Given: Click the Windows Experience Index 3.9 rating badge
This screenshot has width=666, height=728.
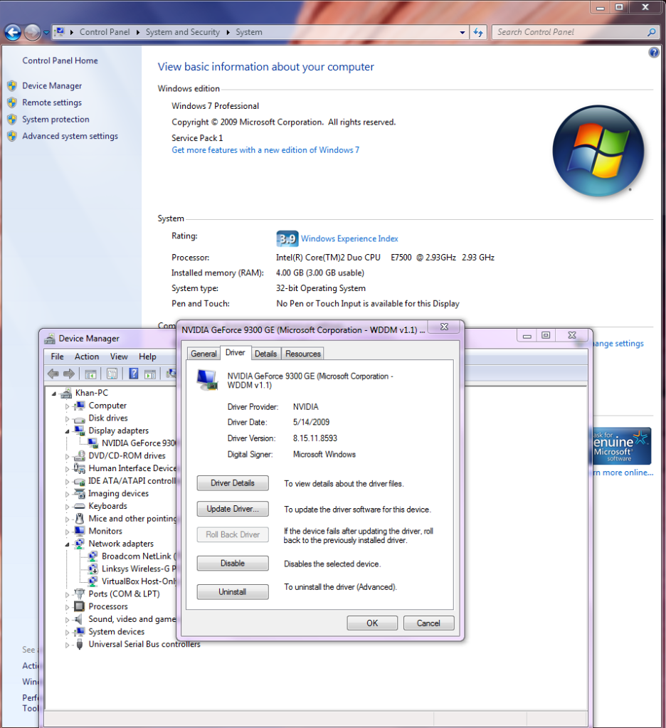Looking at the screenshot, I should point(286,238).
